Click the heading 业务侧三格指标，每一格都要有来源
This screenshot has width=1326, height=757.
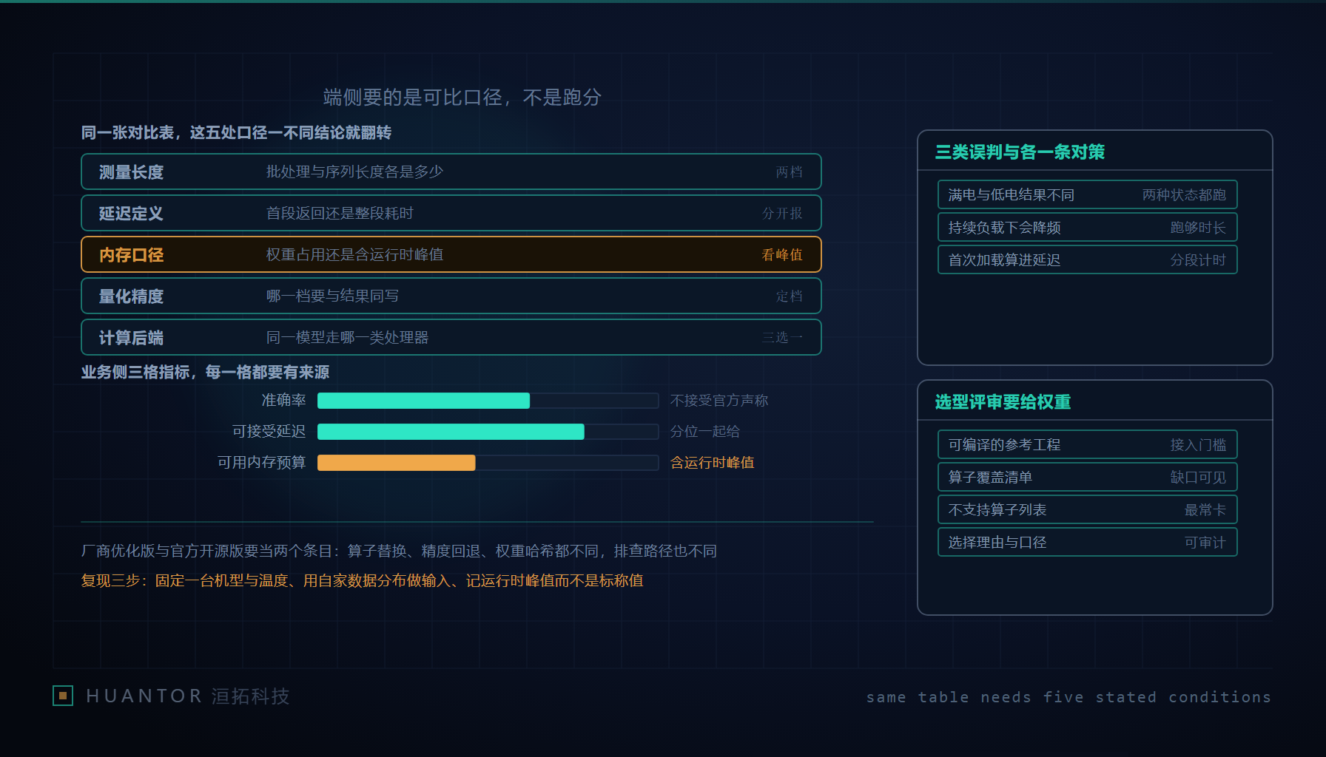pos(205,373)
